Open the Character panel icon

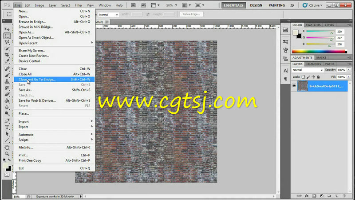tap(285, 71)
